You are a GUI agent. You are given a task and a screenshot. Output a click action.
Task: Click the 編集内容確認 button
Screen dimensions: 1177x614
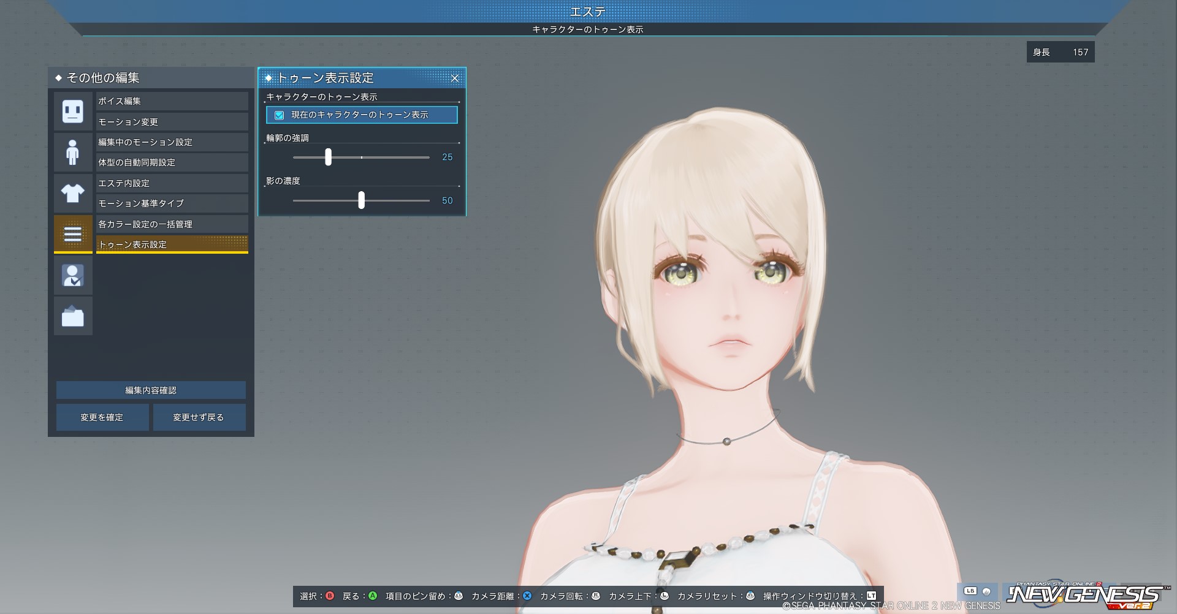pyautogui.click(x=151, y=390)
